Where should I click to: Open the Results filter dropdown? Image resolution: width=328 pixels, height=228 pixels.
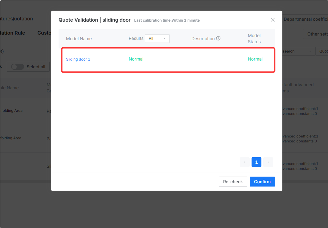click(157, 39)
